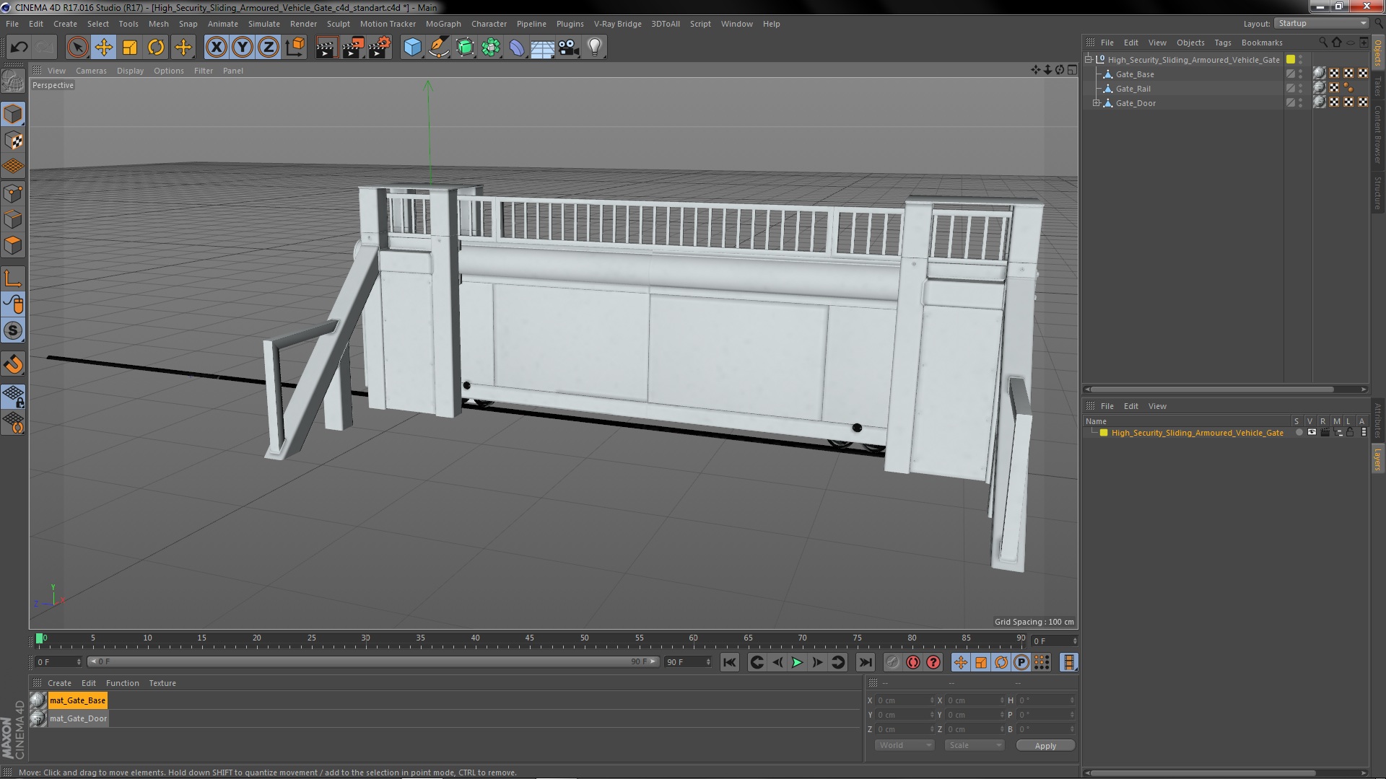1386x779 pixels.
Task: Open the Scale mode dropdown
Action: point(975,745)
